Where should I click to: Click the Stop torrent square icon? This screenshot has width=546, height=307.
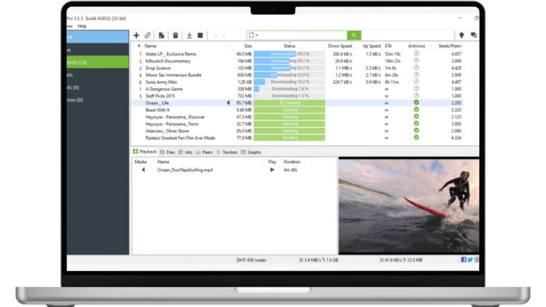pos(200,36)
